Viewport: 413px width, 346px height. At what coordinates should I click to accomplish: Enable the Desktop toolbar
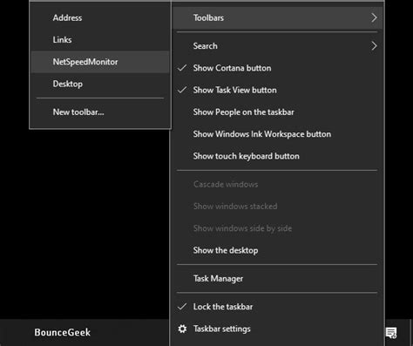(100, 84)
